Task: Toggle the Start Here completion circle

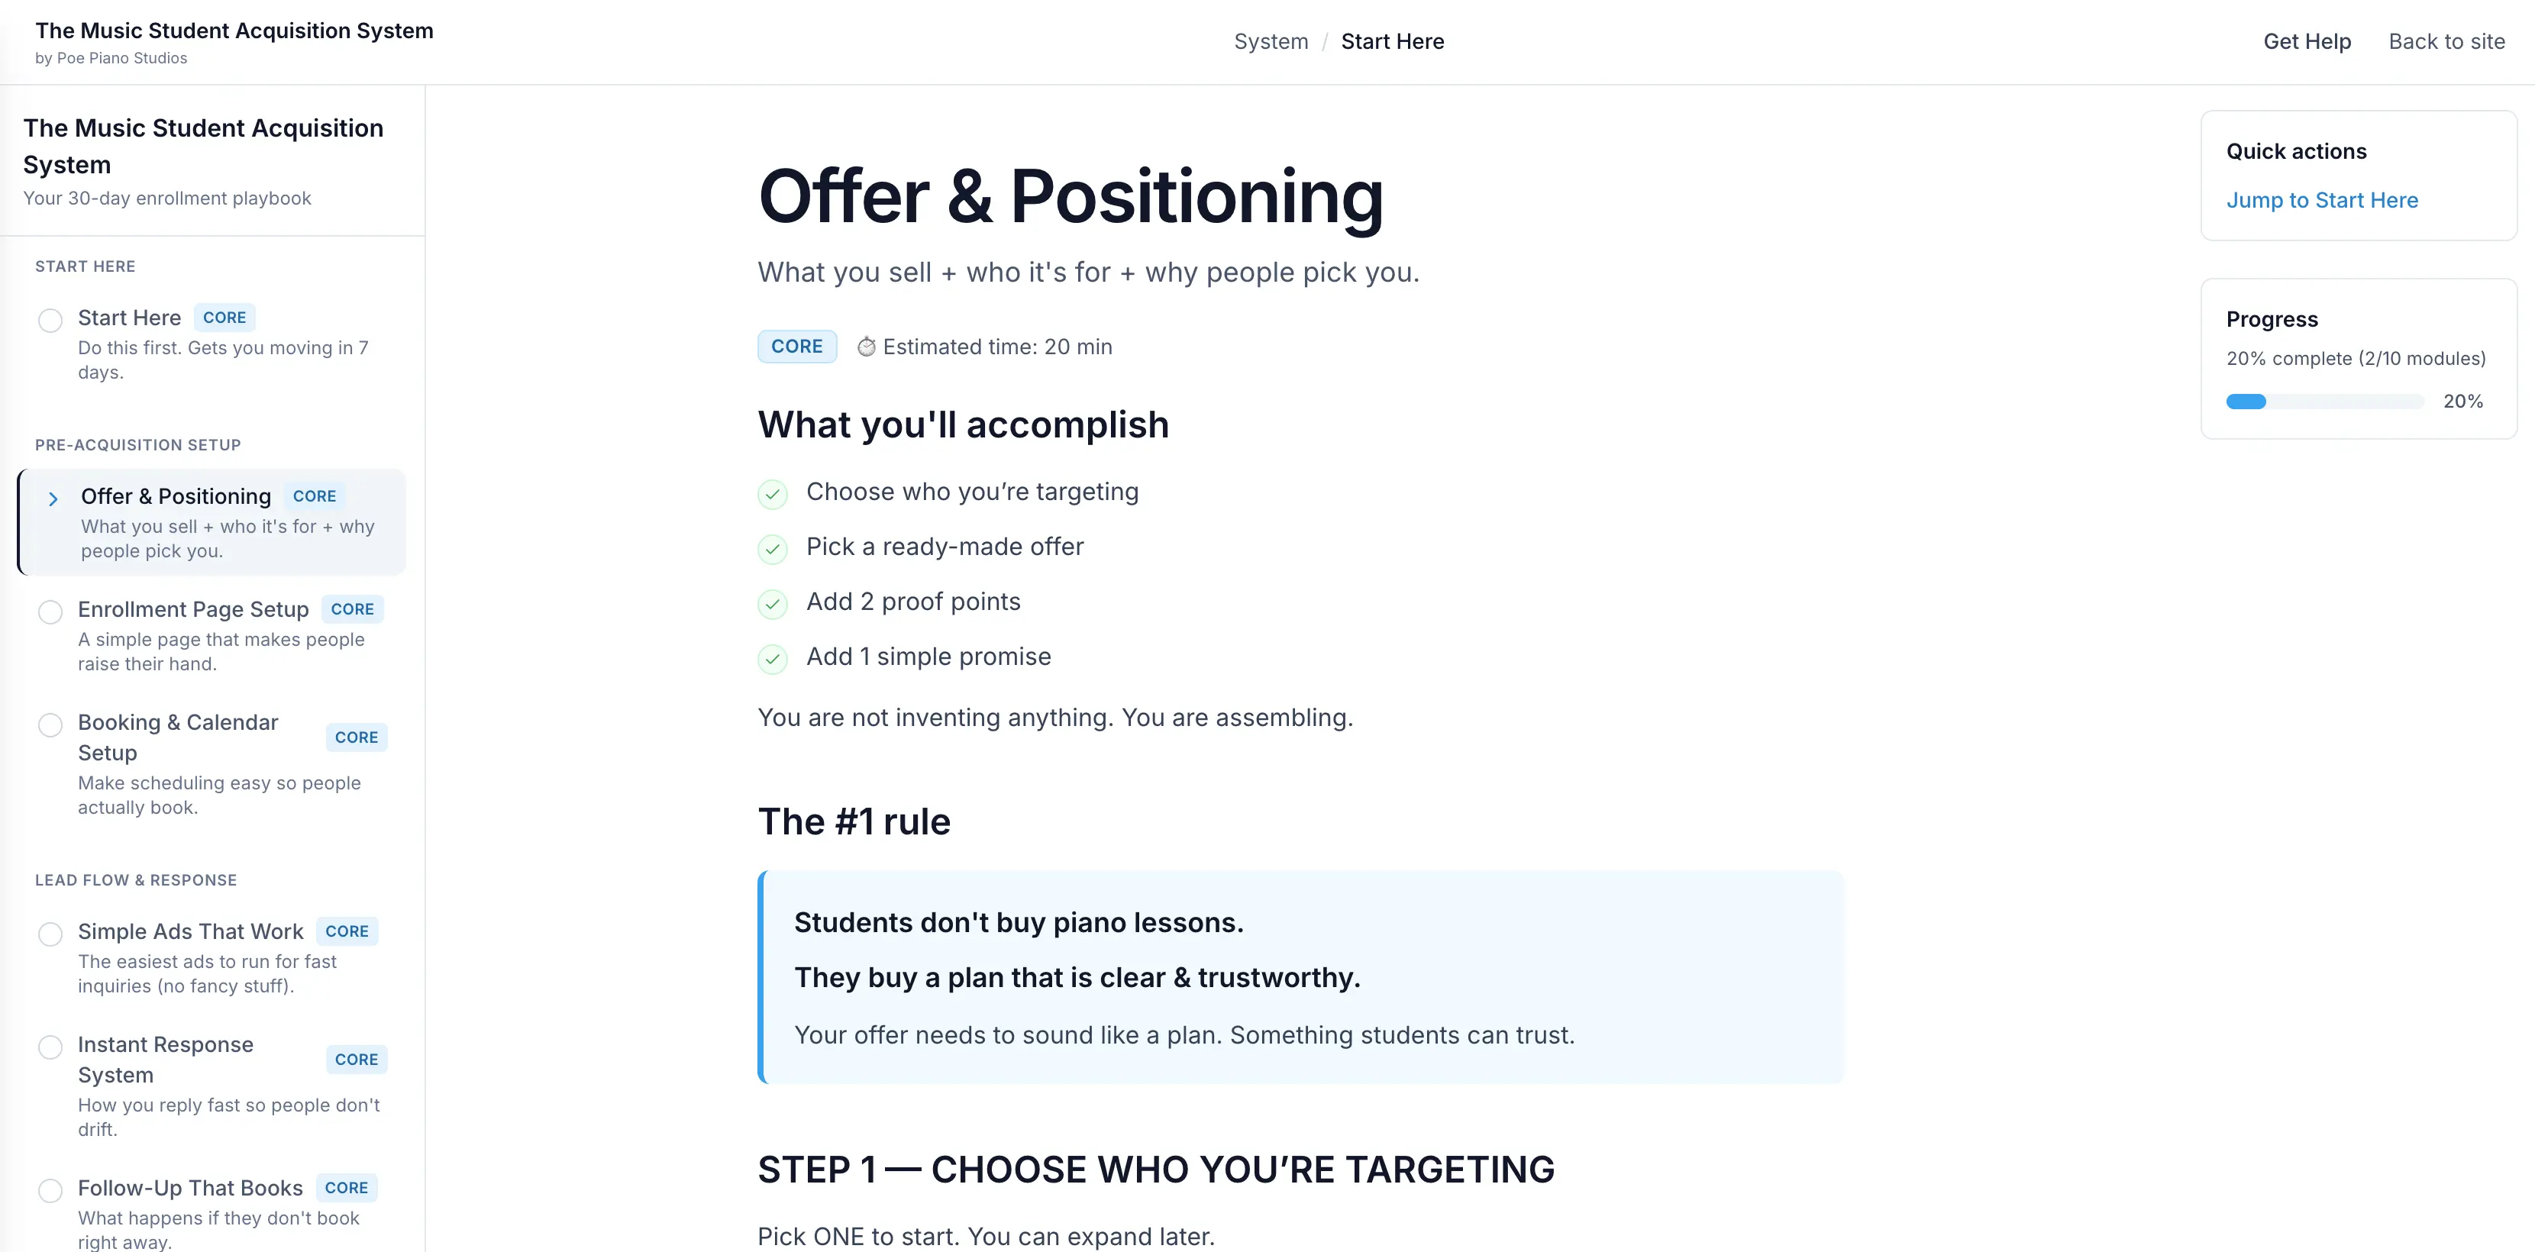Action: pyautogui.click(x=50, y=320)
